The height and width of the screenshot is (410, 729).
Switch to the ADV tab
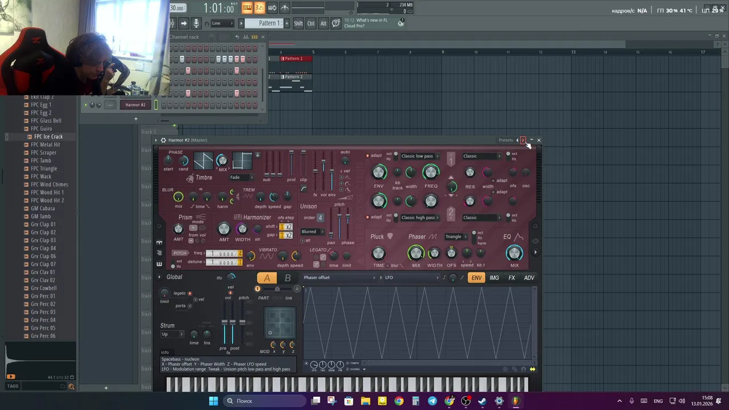529,278
